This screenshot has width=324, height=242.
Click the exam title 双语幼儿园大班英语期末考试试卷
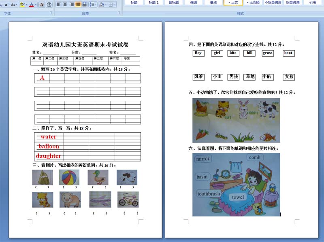click(x=85, y=45)
